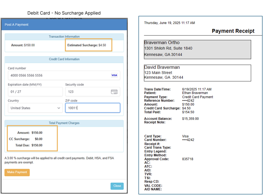Image resolution: width=263 pixels, height=196 pixels.
Task: Click the Credit Card Surcharge $4.50 on receipt
Action: [186, 108]
